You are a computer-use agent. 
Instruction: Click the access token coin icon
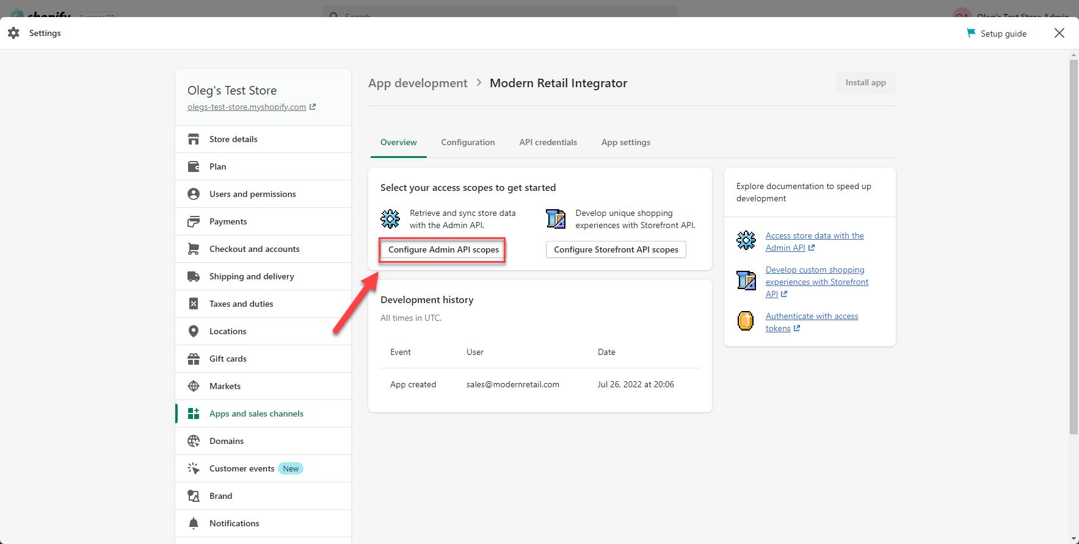[746, 321]
